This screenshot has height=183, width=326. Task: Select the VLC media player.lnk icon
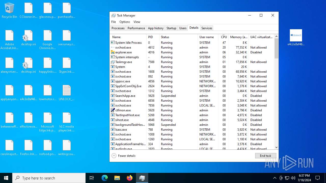click(67, 122)
